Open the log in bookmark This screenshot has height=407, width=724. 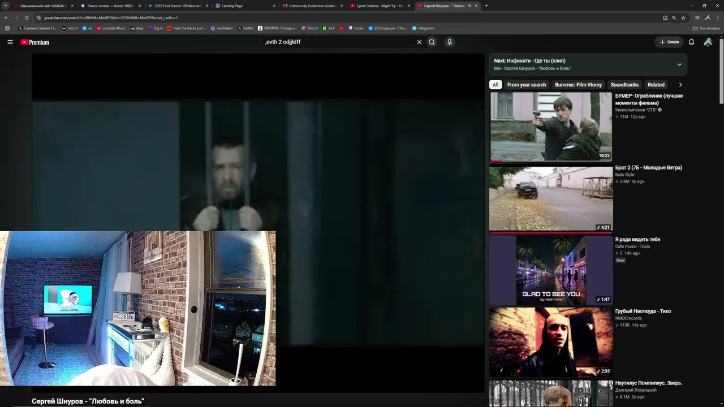[156, 28]
